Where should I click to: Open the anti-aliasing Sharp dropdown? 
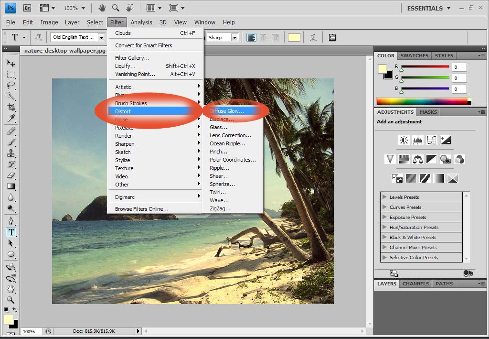point(235,37)
